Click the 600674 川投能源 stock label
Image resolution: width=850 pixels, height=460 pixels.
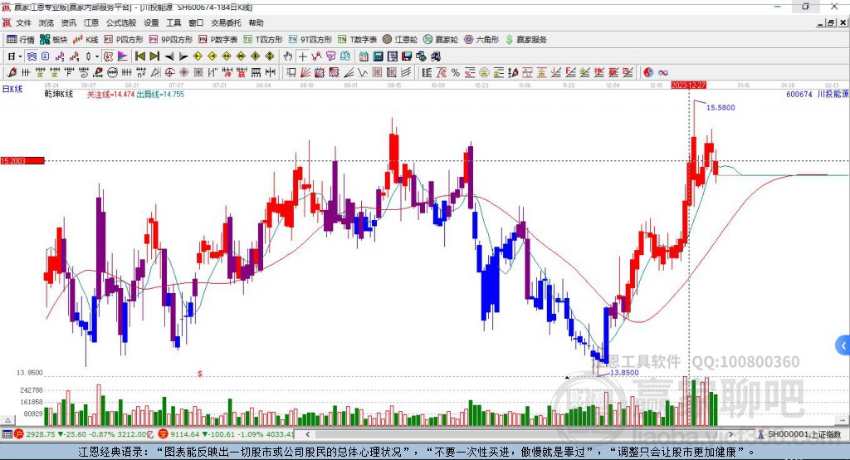coord(817,94)
